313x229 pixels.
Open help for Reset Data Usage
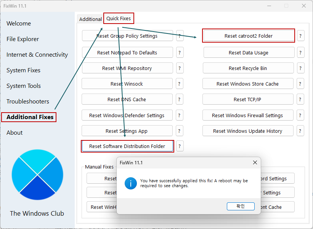pyautogui.click(x=300, y=52)
